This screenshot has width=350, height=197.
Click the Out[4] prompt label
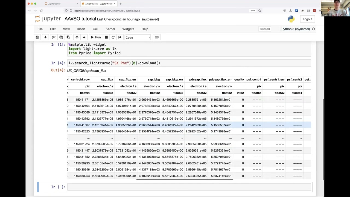point(58,70)
